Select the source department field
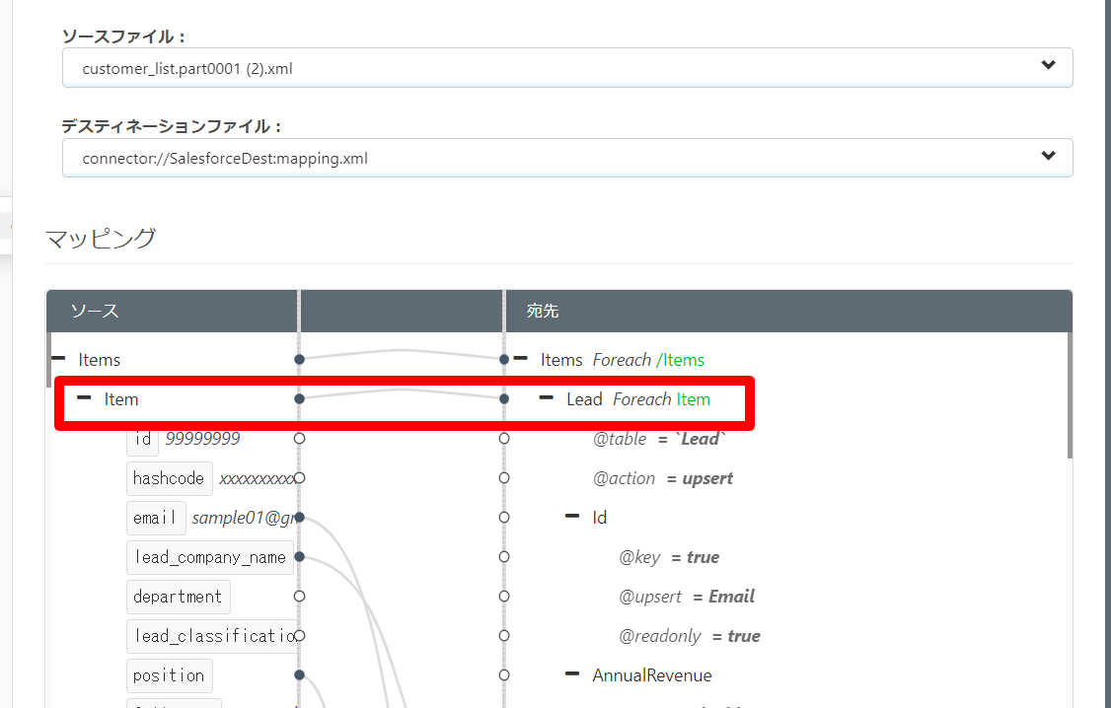1111x708 pixels. (x=179, y=597)
